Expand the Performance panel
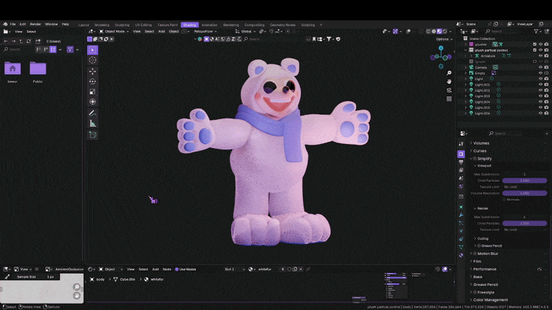The height and width of the screenshot is (310, 552). 484,269
